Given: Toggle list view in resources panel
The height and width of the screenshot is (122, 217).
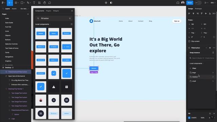Looking at the screenshot, I should tap(72, 24).
